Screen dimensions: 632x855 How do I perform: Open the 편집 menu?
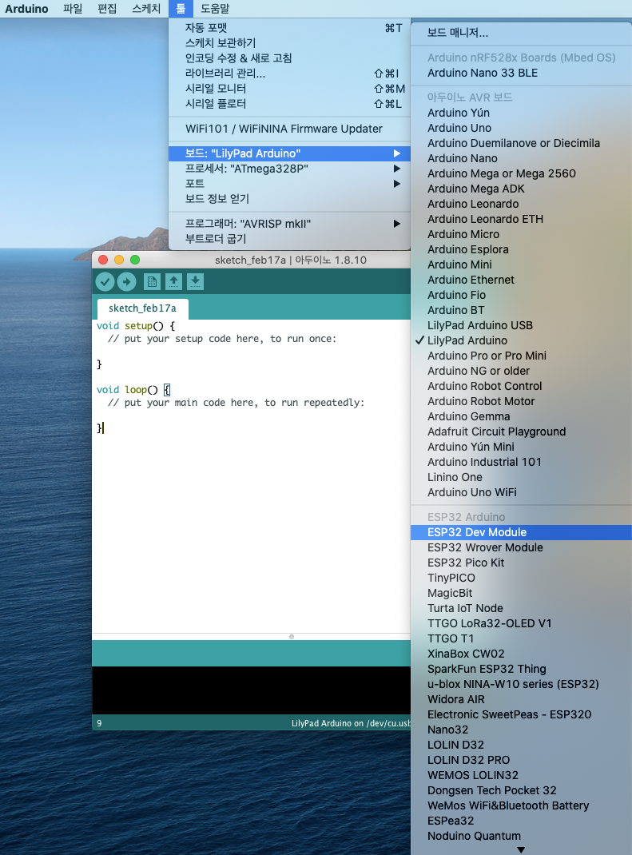(x=107, y=9)
